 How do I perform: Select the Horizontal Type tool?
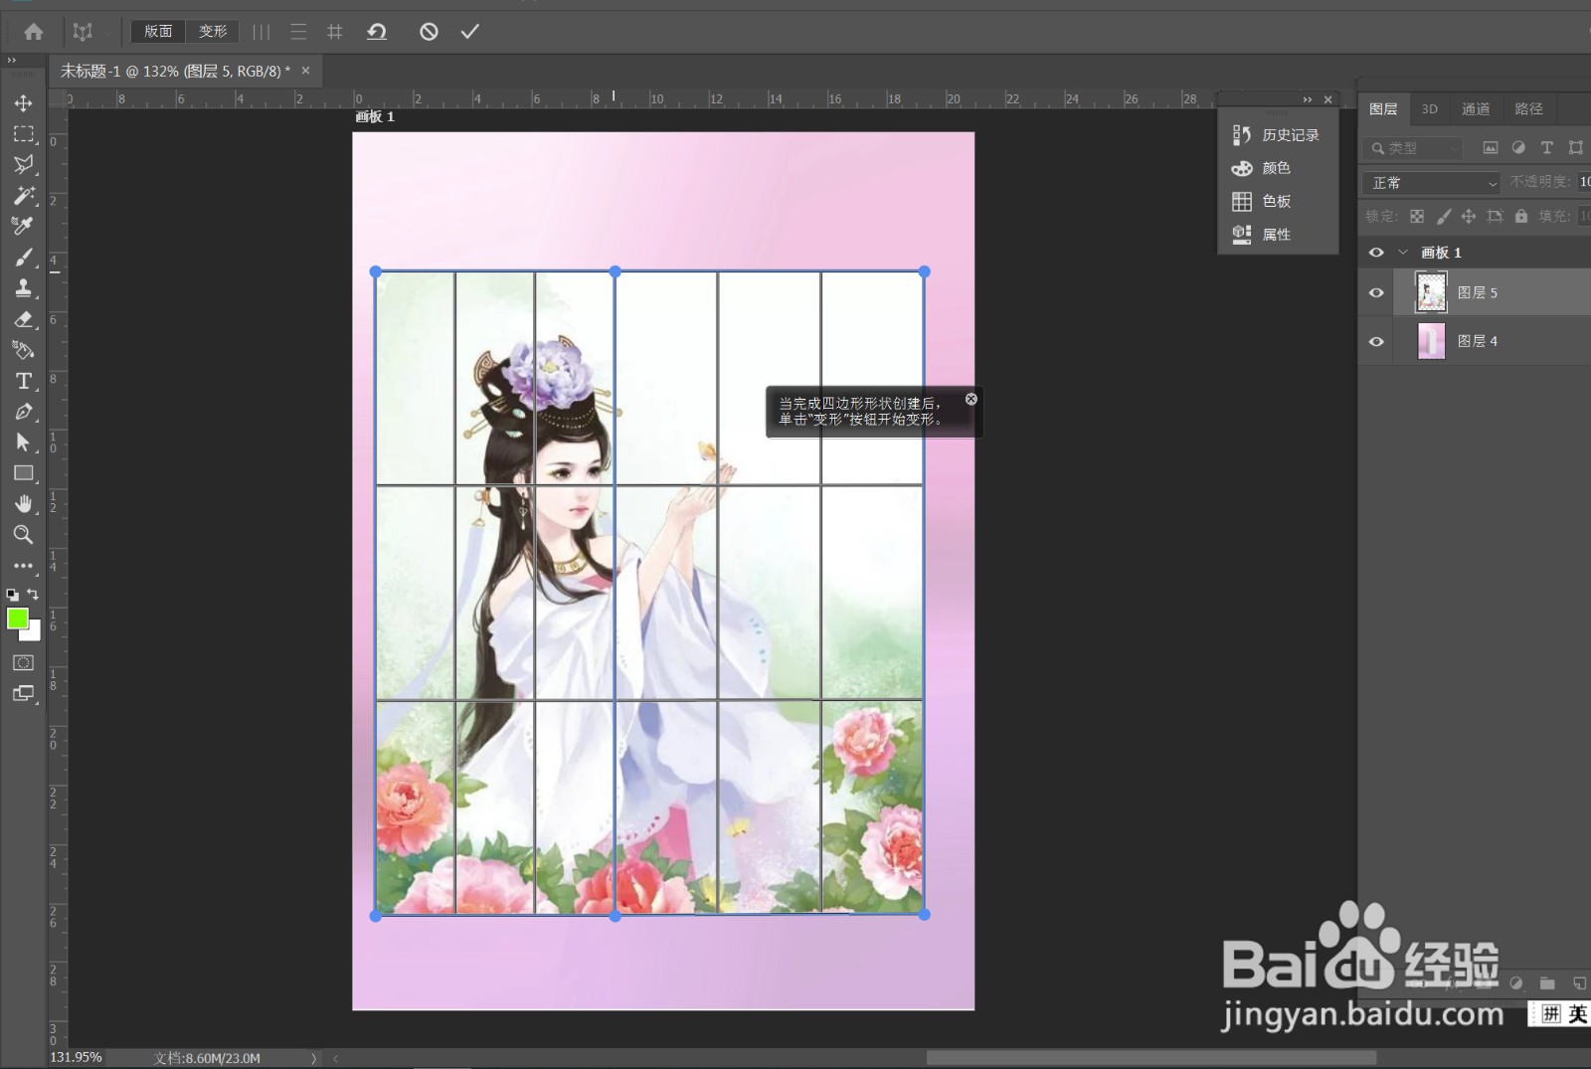(24, 381)
